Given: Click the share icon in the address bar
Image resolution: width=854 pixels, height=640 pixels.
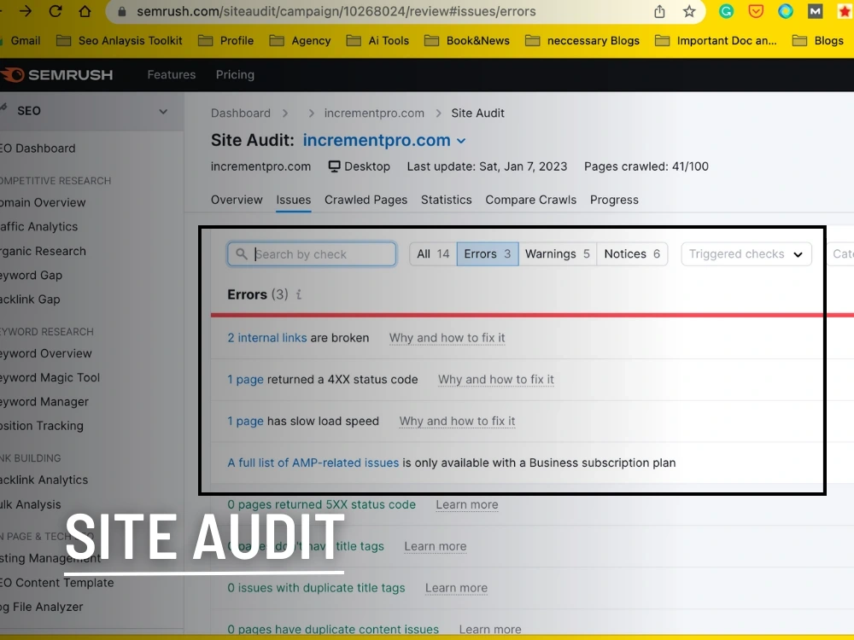Looking at the screenshot, I should [659, 11].
